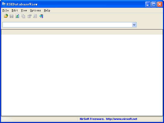Click the Exit door icon
This screenshot has height=123, width=164.
click(41, 16)
